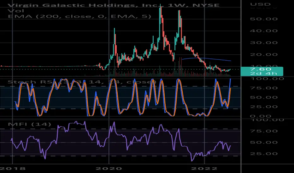Click the 2020 label on the time axis
Screen dimensions: 294x173
click(109, 169)
